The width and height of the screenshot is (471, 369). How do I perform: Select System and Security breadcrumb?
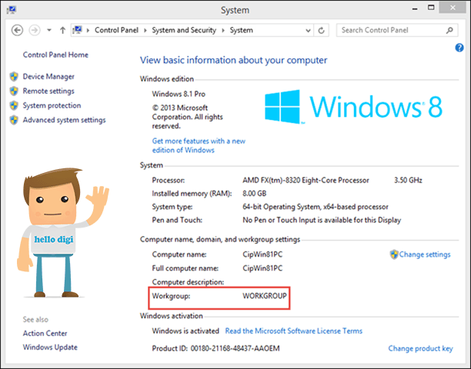click(x=184, y=30)
